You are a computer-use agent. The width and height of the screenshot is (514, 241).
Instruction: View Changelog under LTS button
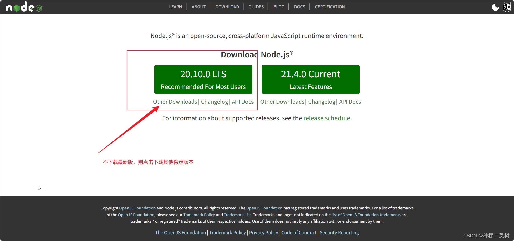pyautogui.click(x=214, y=102)
